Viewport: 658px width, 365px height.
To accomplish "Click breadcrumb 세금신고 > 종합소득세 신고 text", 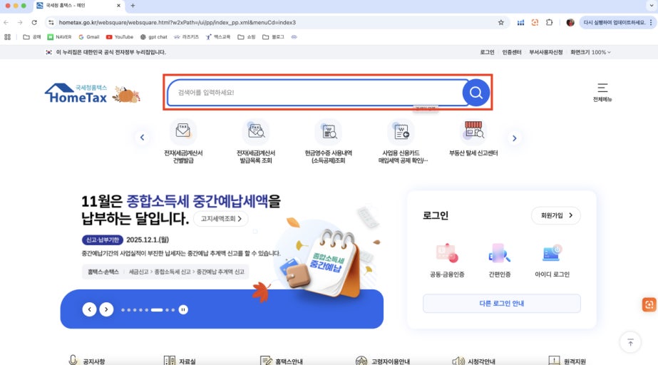I will point(160,272).
